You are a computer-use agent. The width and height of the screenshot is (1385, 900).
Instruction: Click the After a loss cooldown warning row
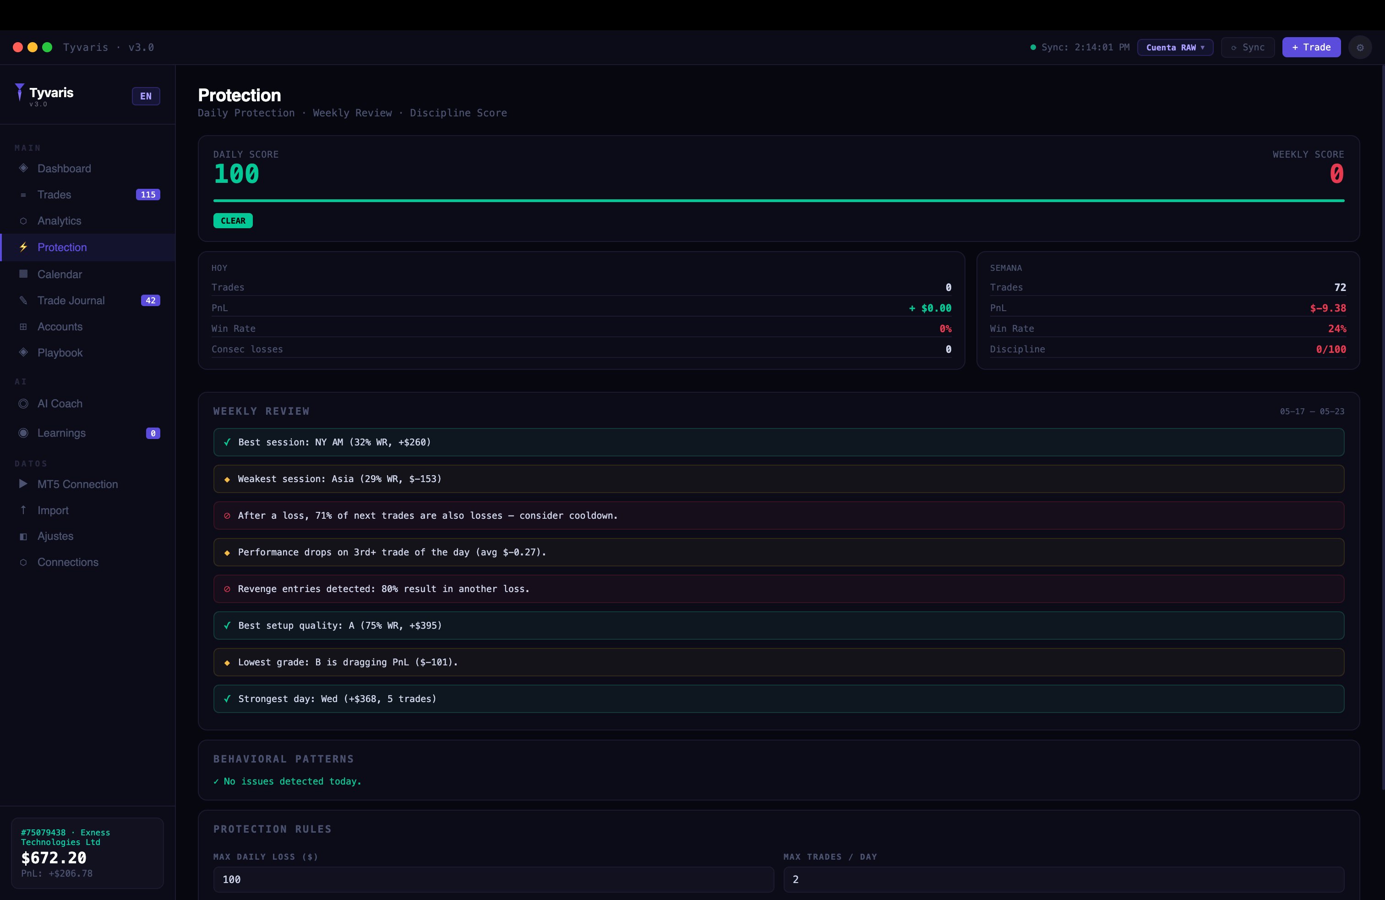pyautogui.click(x=779, y=516)
